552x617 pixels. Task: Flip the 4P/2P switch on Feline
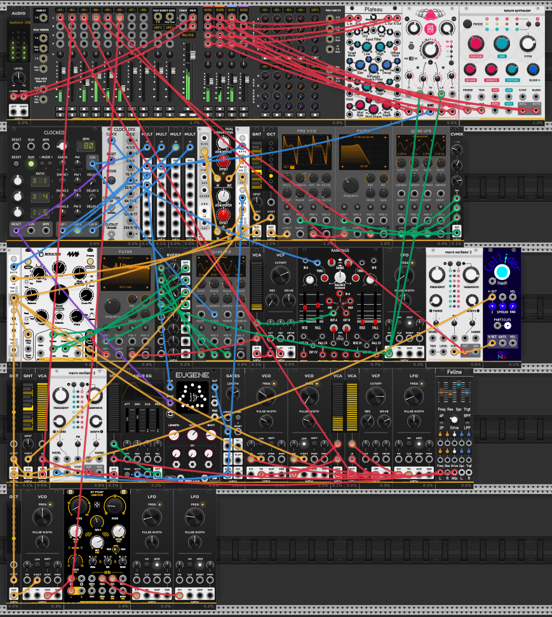[x=441, y=422]
